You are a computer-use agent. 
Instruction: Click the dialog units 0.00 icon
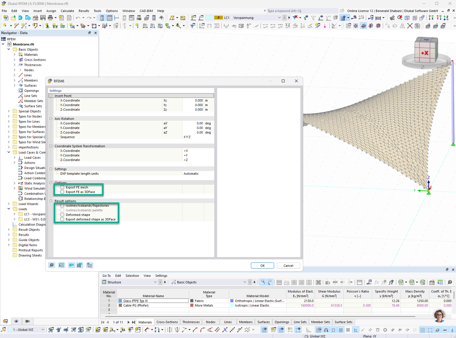coord(62,265)
